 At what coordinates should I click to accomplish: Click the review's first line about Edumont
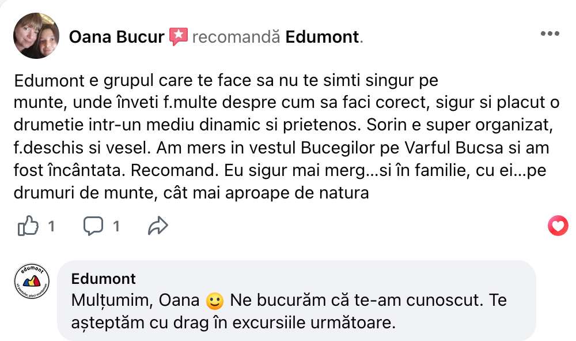(x=225, y=80)
